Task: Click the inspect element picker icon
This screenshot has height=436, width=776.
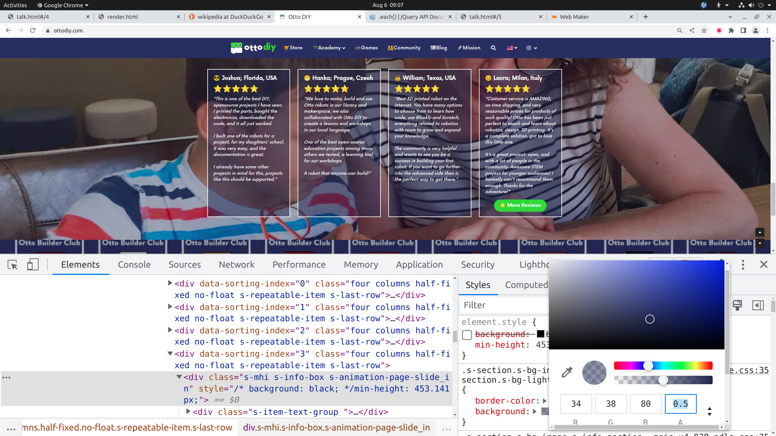Action: [x=12, y=265]
